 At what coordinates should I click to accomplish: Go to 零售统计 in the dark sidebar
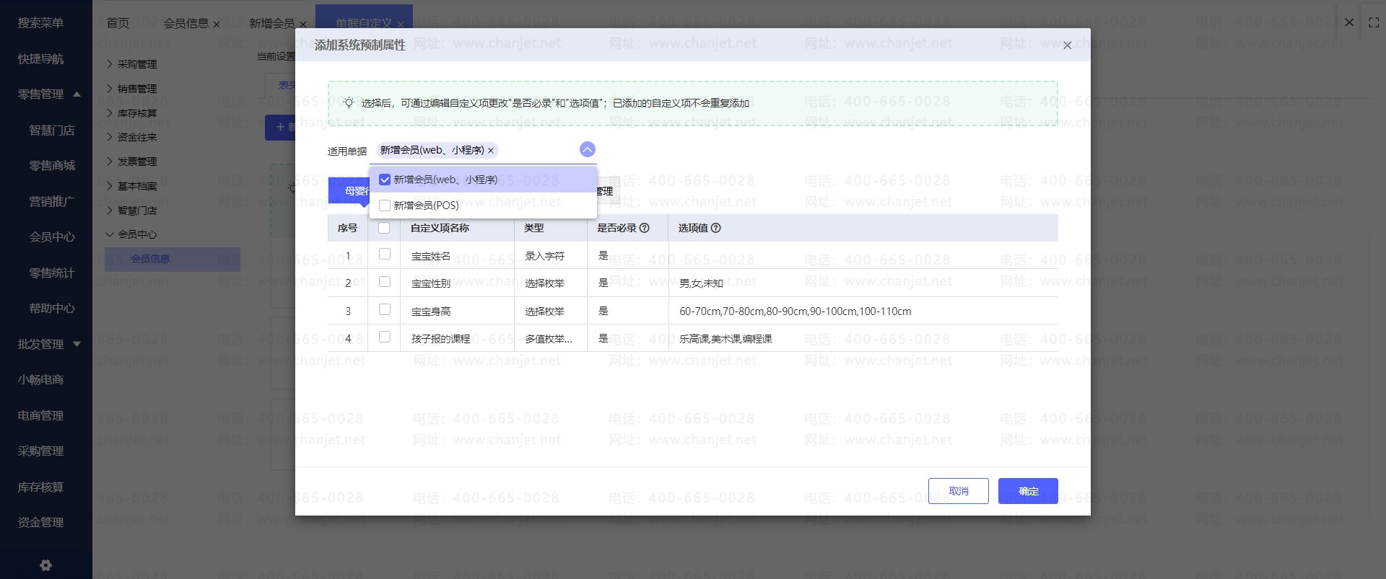(x=52, y=273)
